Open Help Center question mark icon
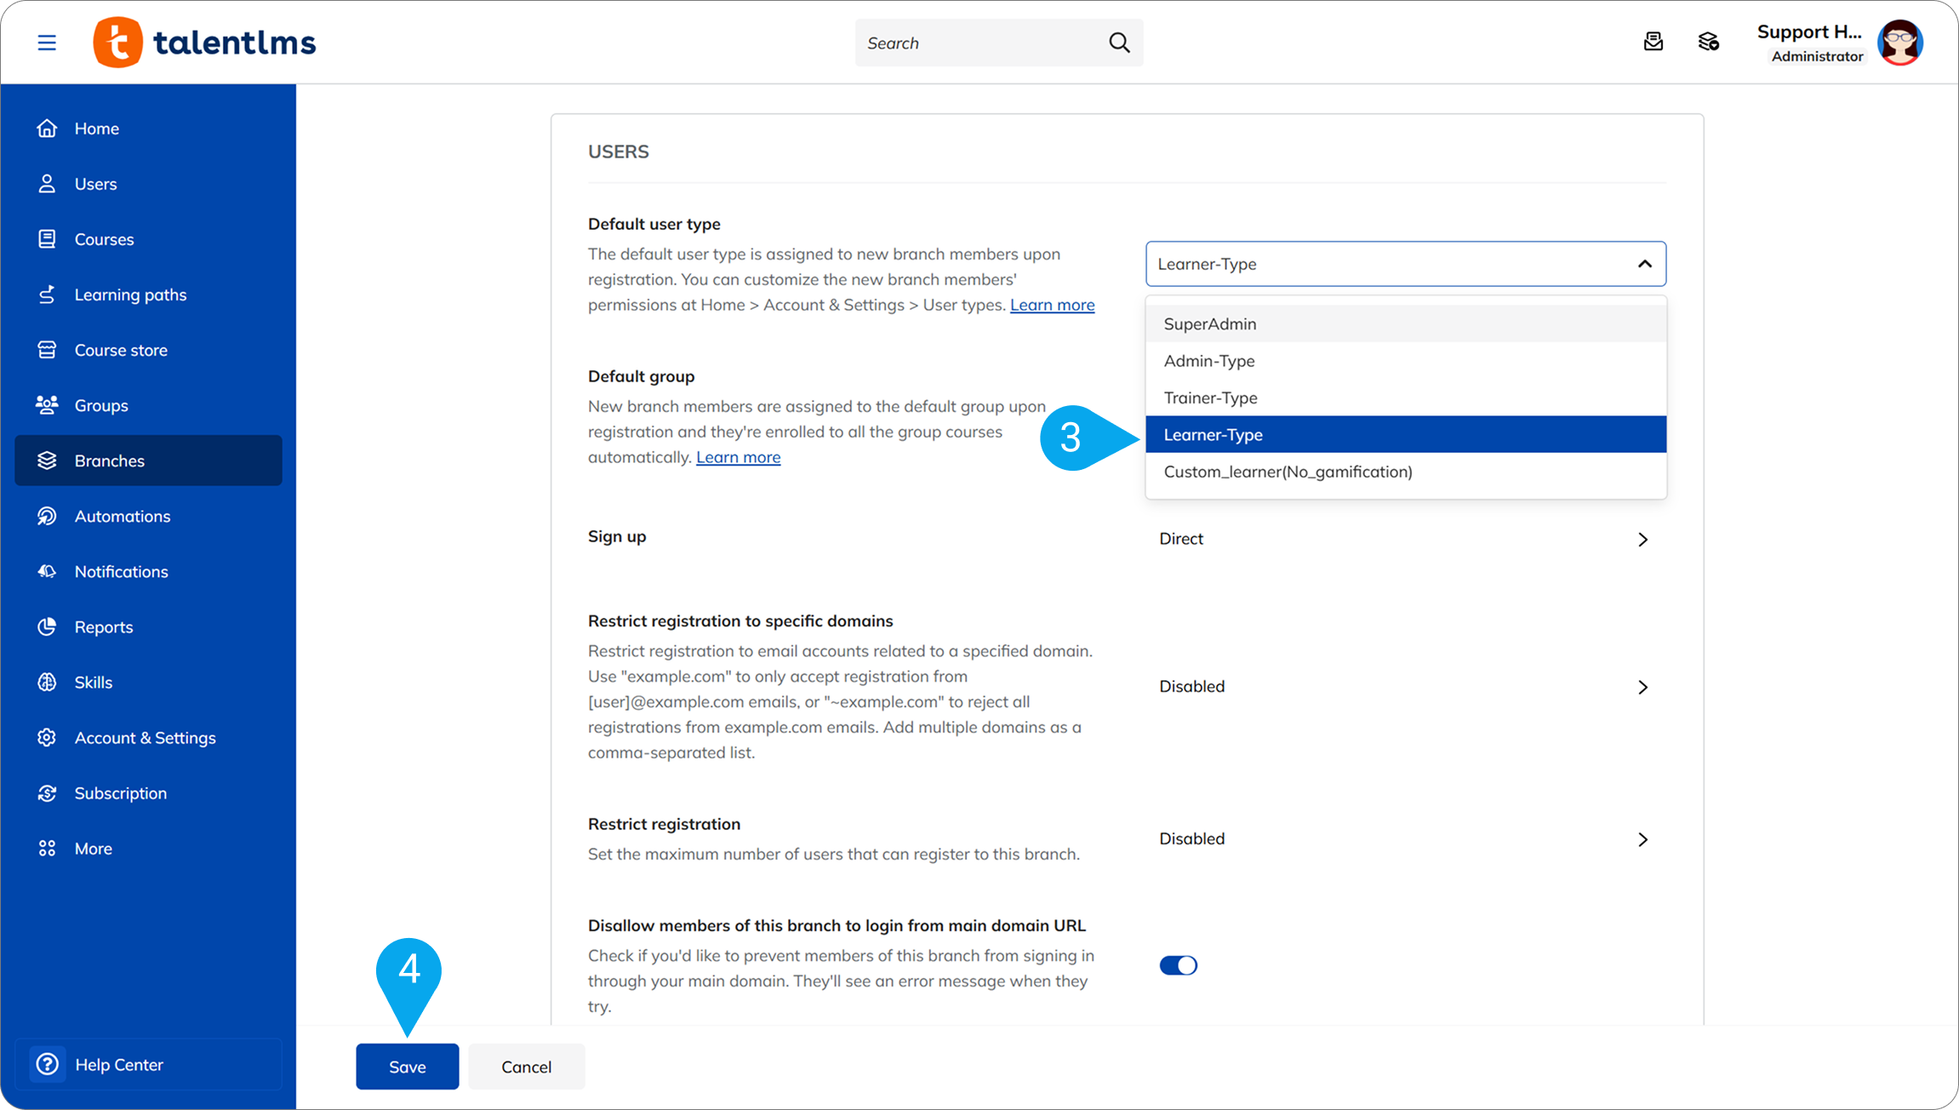1959x1110 pixels. [x=48, y=1064]
